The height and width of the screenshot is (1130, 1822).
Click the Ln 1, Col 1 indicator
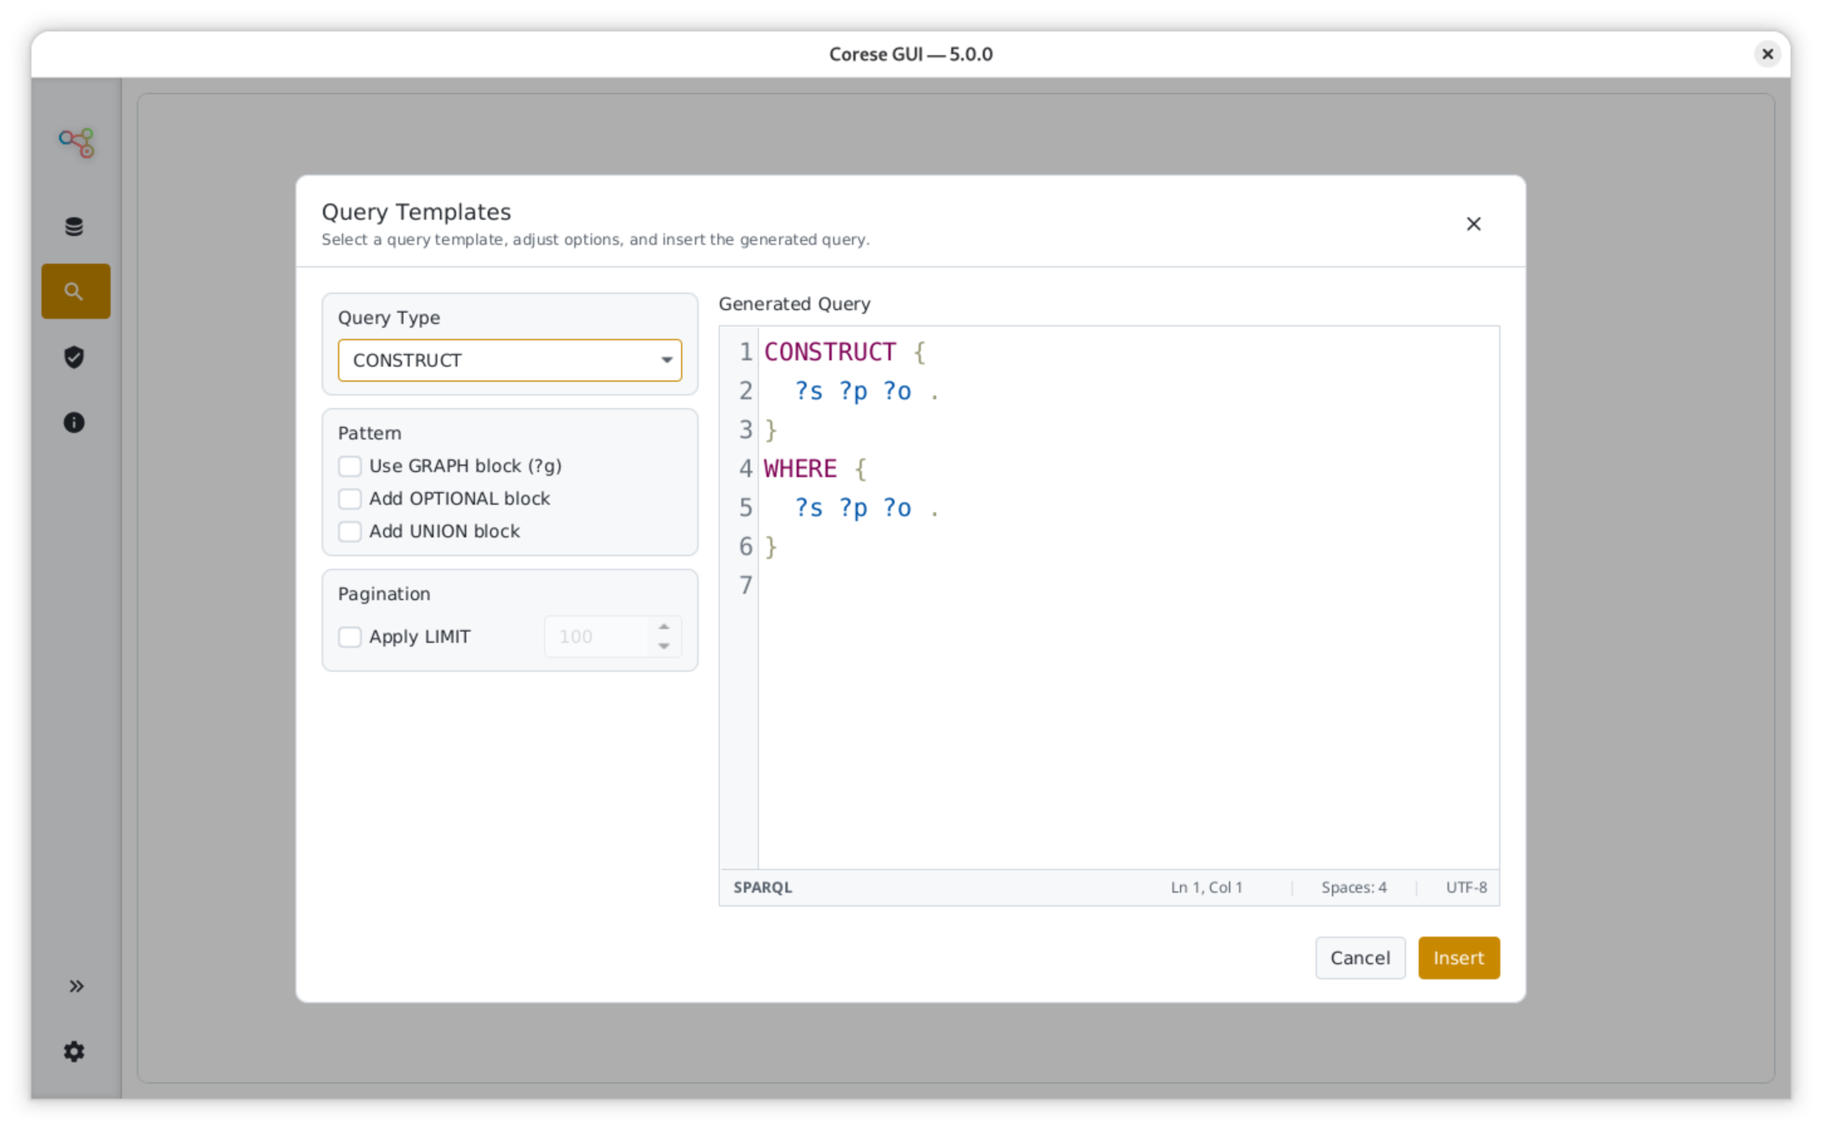1206,887
